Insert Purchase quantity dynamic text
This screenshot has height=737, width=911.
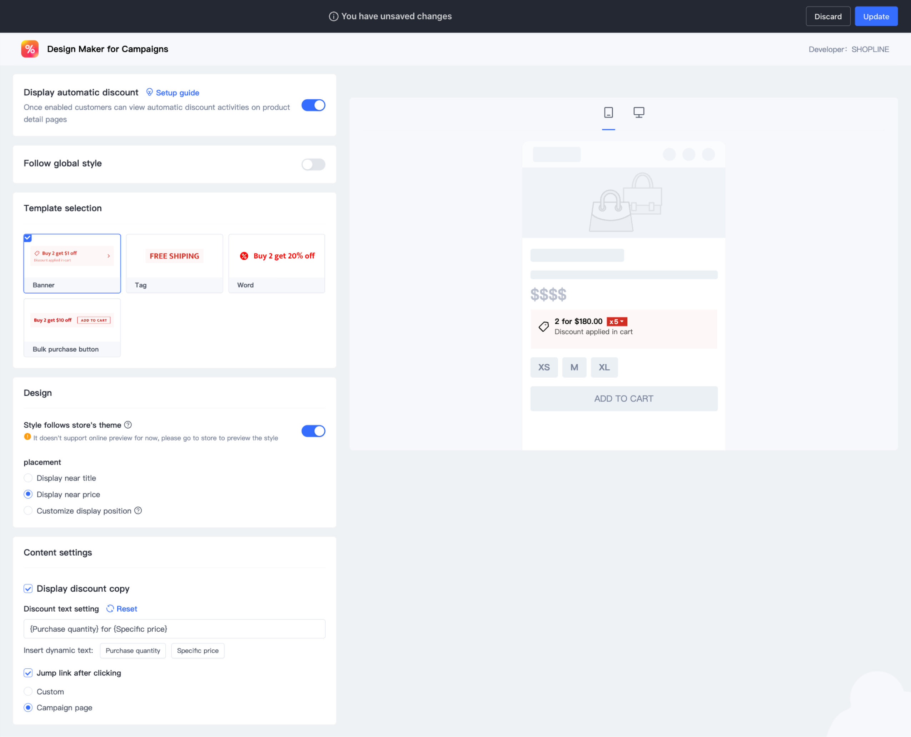(133, 651)
